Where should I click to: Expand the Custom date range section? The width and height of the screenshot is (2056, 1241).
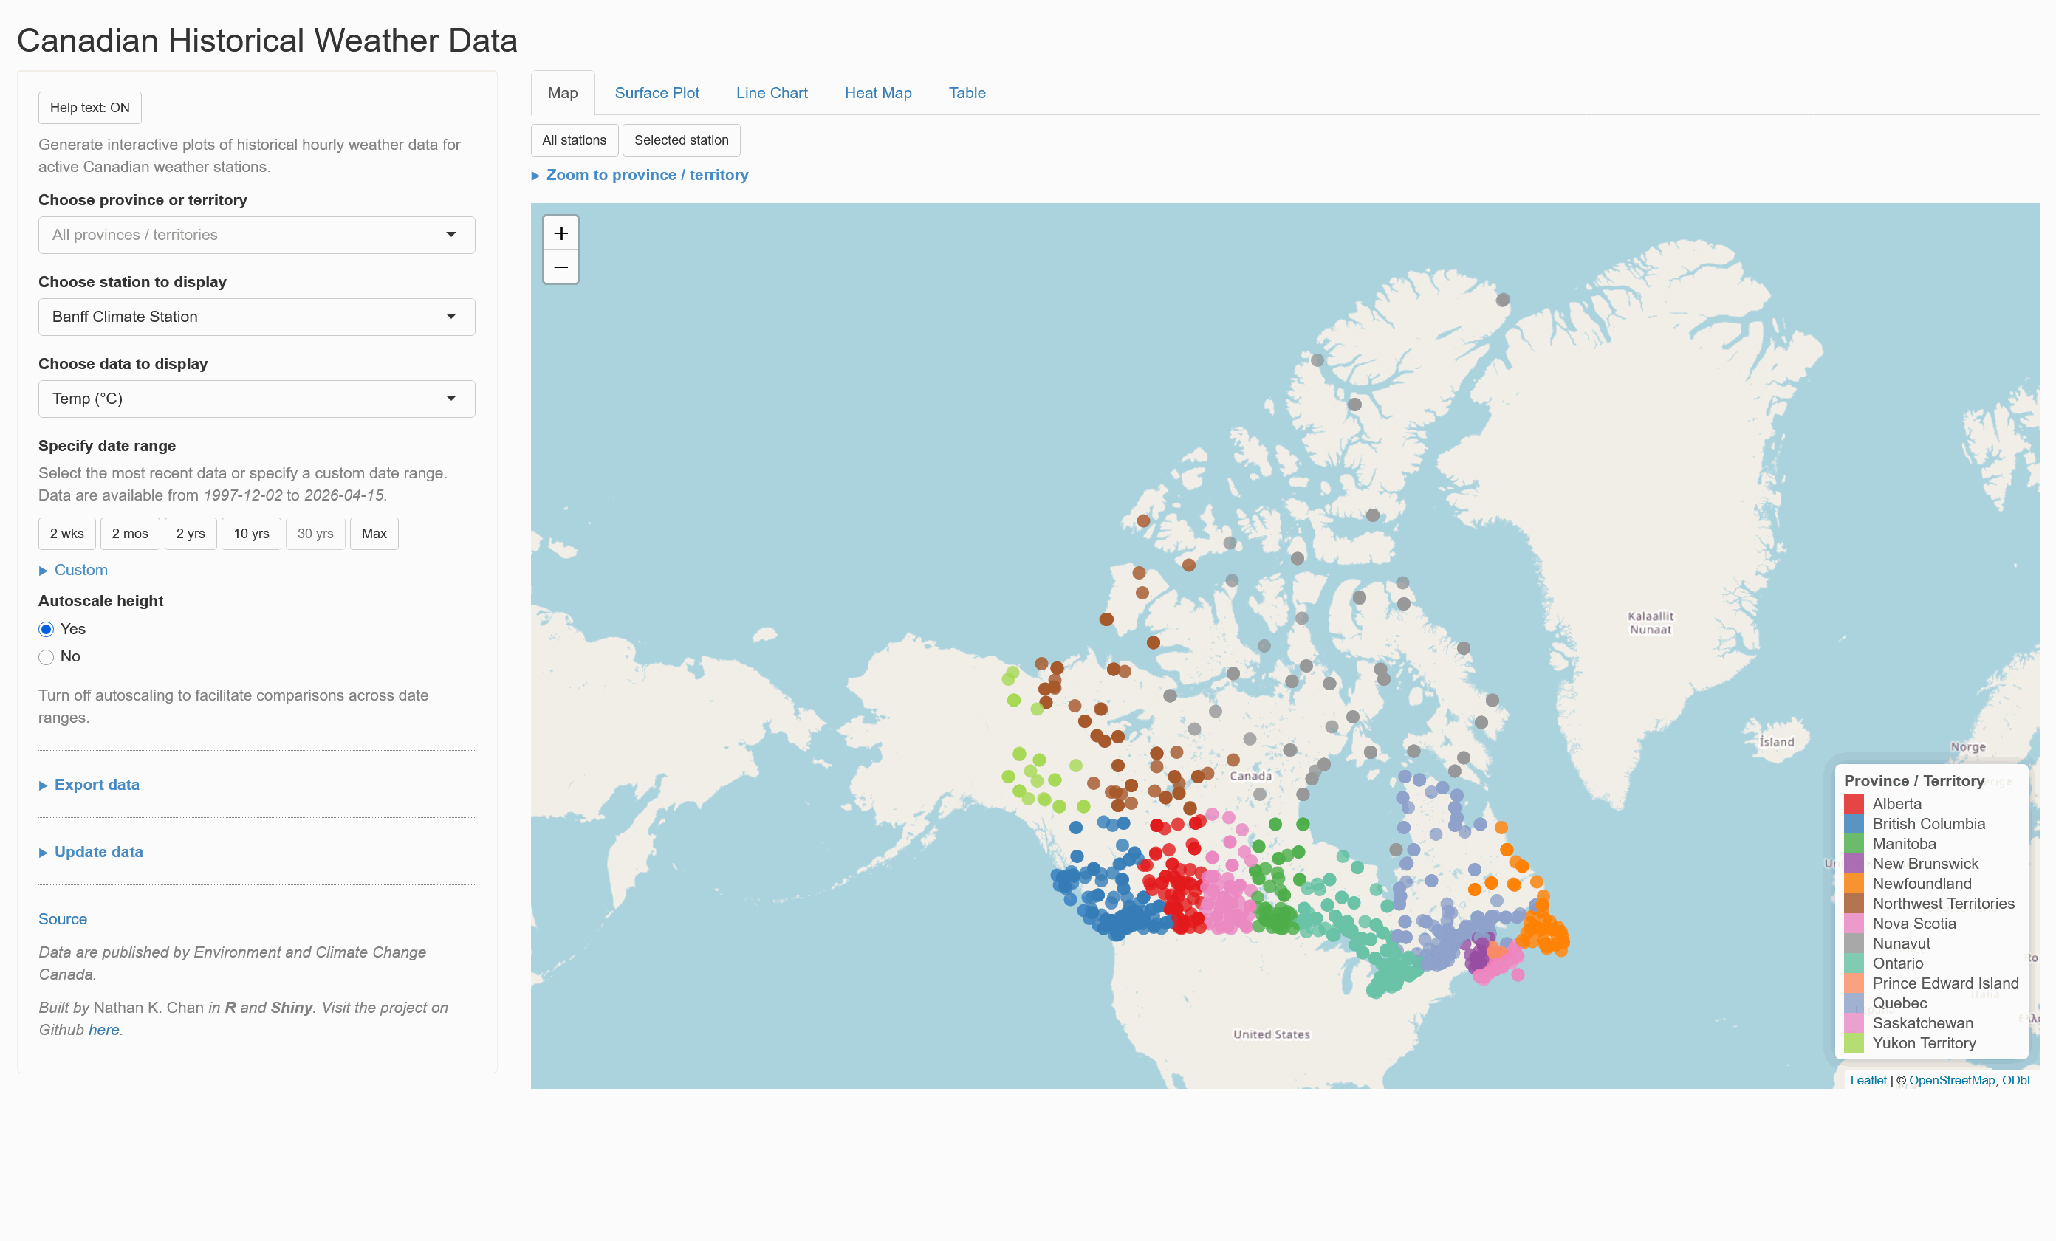(73, 570)
